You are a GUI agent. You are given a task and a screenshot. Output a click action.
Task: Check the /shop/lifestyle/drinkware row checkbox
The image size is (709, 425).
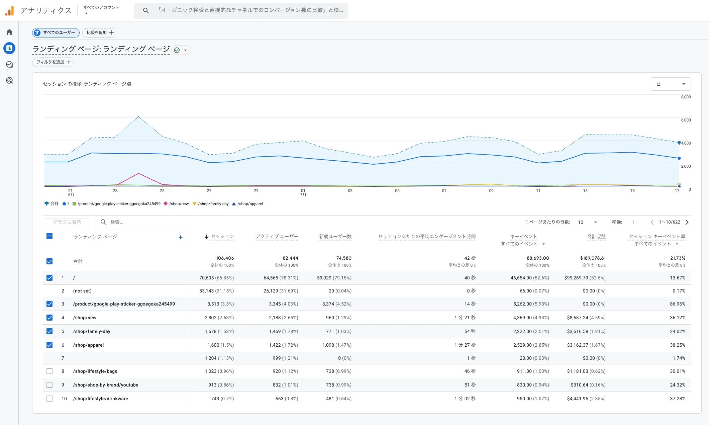click(x=49, y=399)
